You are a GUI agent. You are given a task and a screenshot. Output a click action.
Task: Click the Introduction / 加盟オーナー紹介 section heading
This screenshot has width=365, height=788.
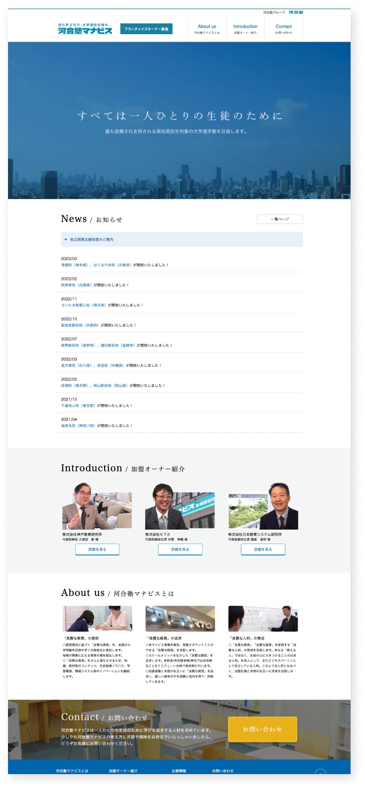click(123, 468)
